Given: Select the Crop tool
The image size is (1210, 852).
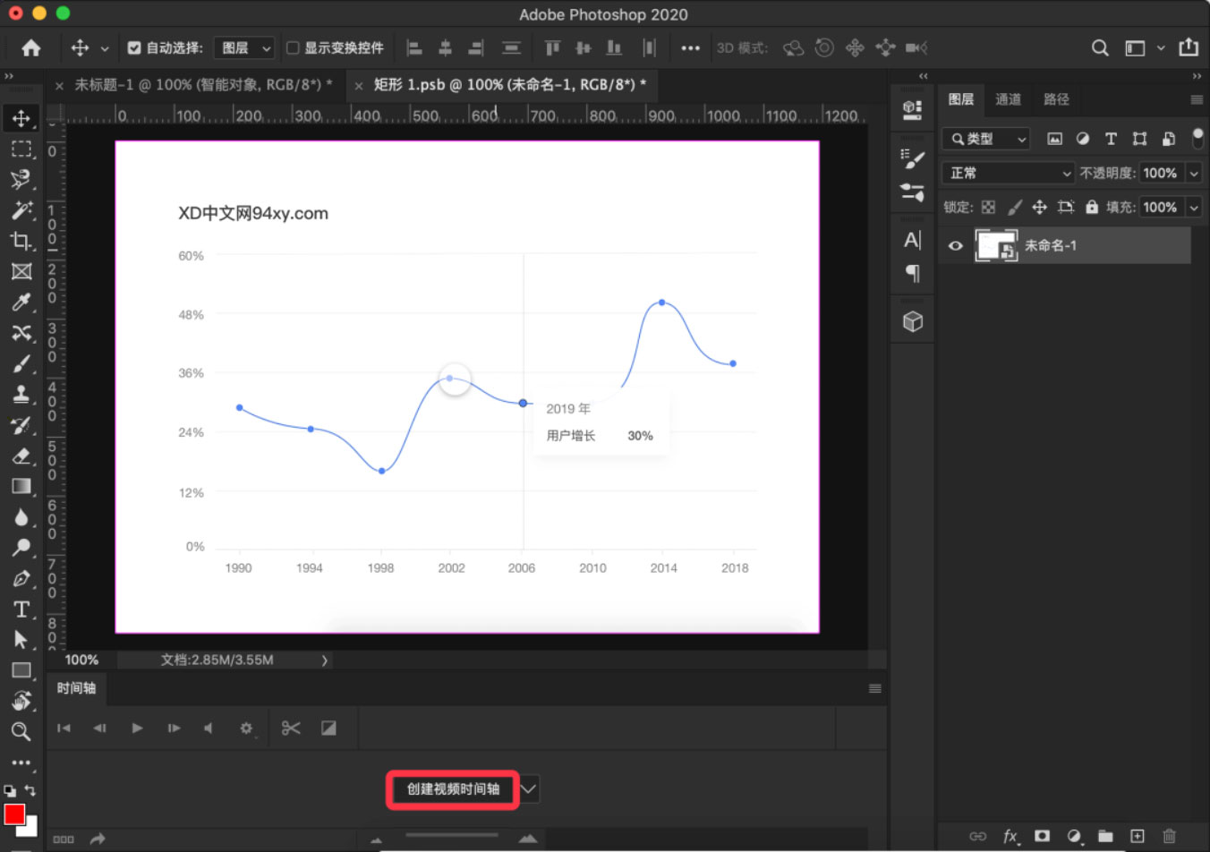Looking at the screenshot, I should [x=21, y=241].
